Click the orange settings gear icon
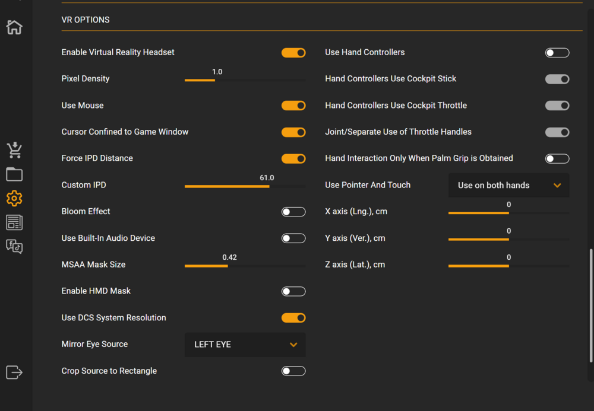594x411 pixels. [14, 198]
